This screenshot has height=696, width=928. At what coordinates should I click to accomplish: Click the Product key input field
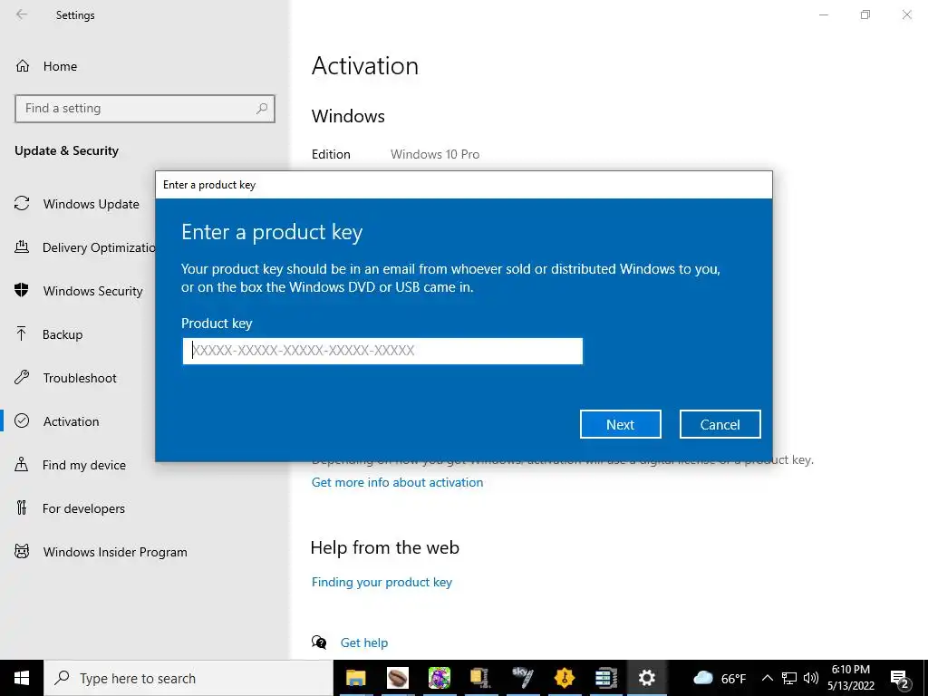coord(382,351)
